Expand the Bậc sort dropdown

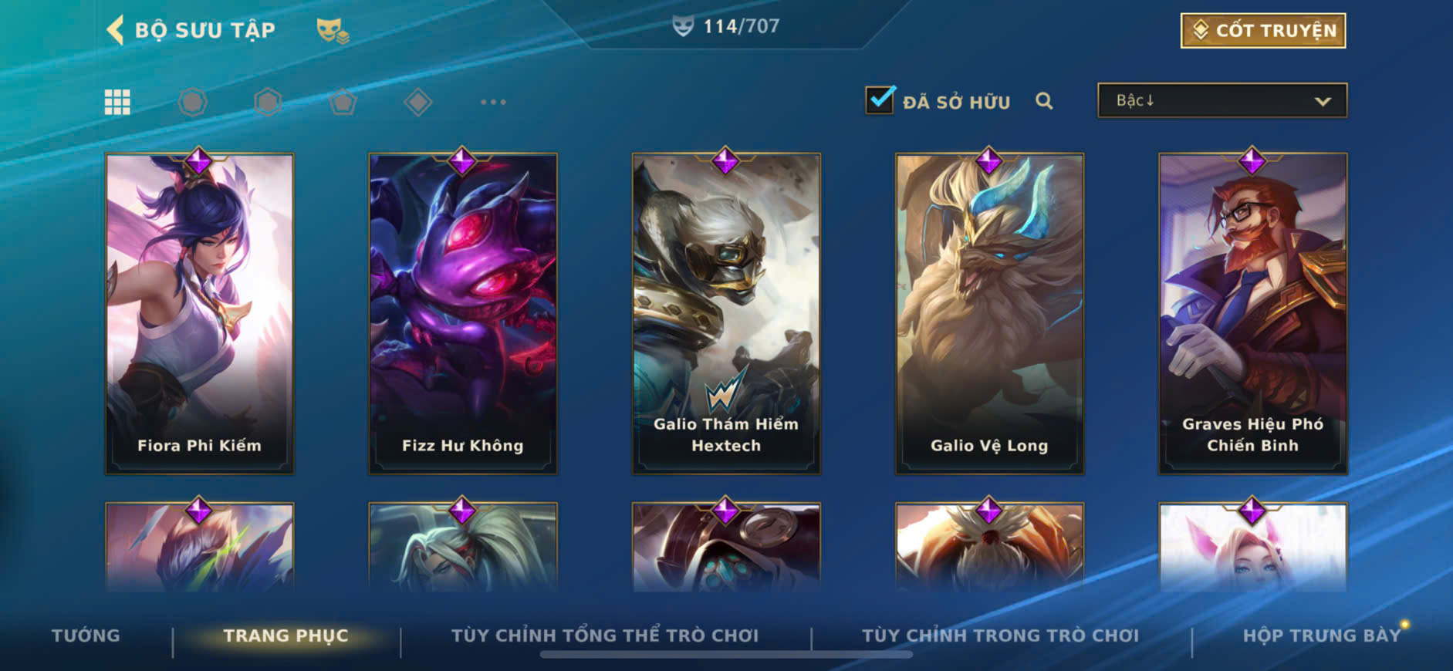coord(1222,100)
